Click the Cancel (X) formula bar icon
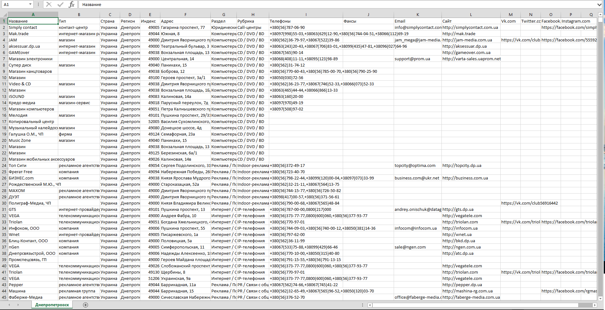This screenshot has height=310, width=605. 49,4
